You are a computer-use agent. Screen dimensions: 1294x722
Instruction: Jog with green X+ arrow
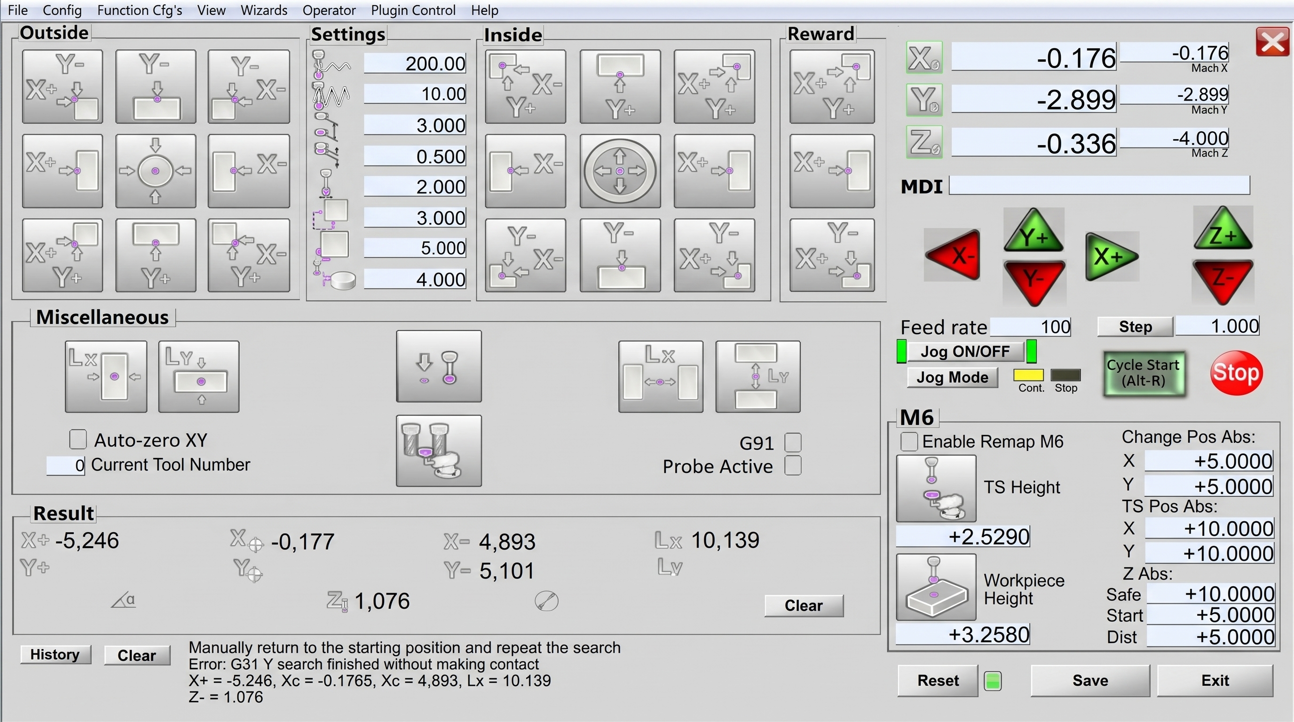point(1112,256)
